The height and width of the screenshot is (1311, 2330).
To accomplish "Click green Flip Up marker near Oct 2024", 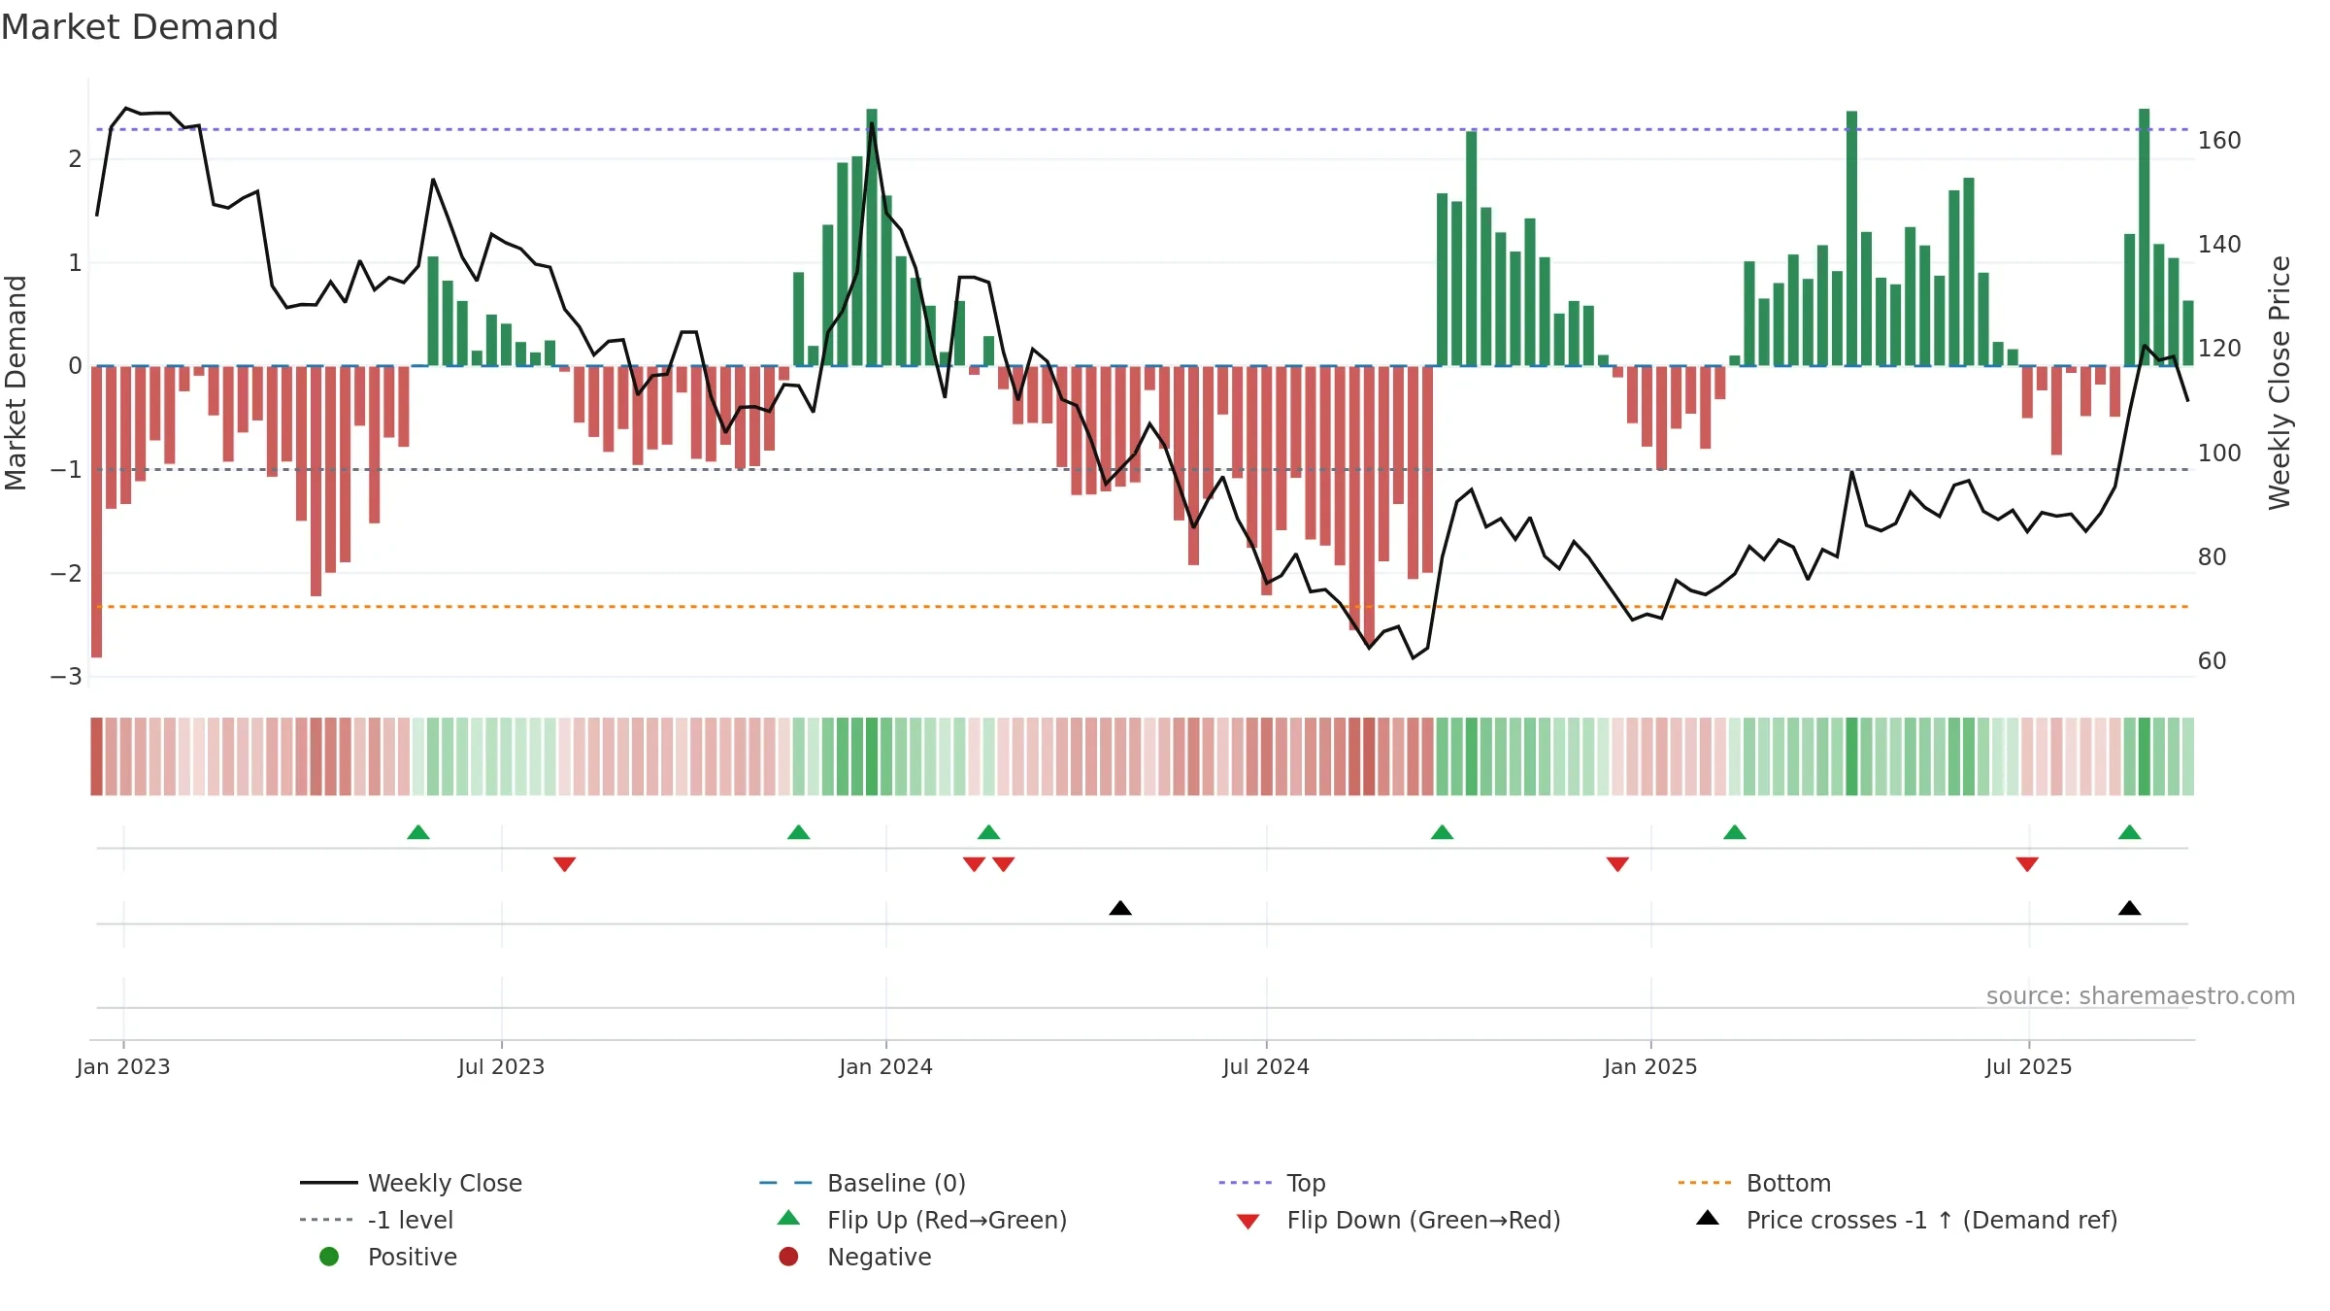I will pos(1443,832).
